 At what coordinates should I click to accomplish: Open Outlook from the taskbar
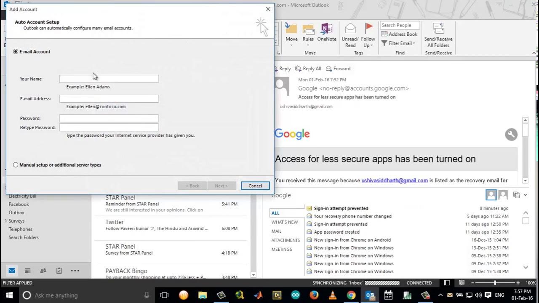(370, 295)
